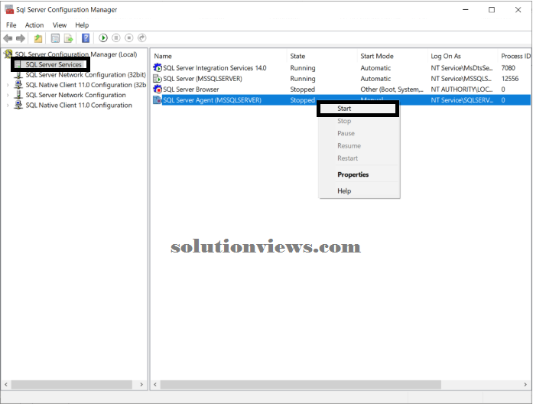Choose Help from the context menu

[359, 191]
